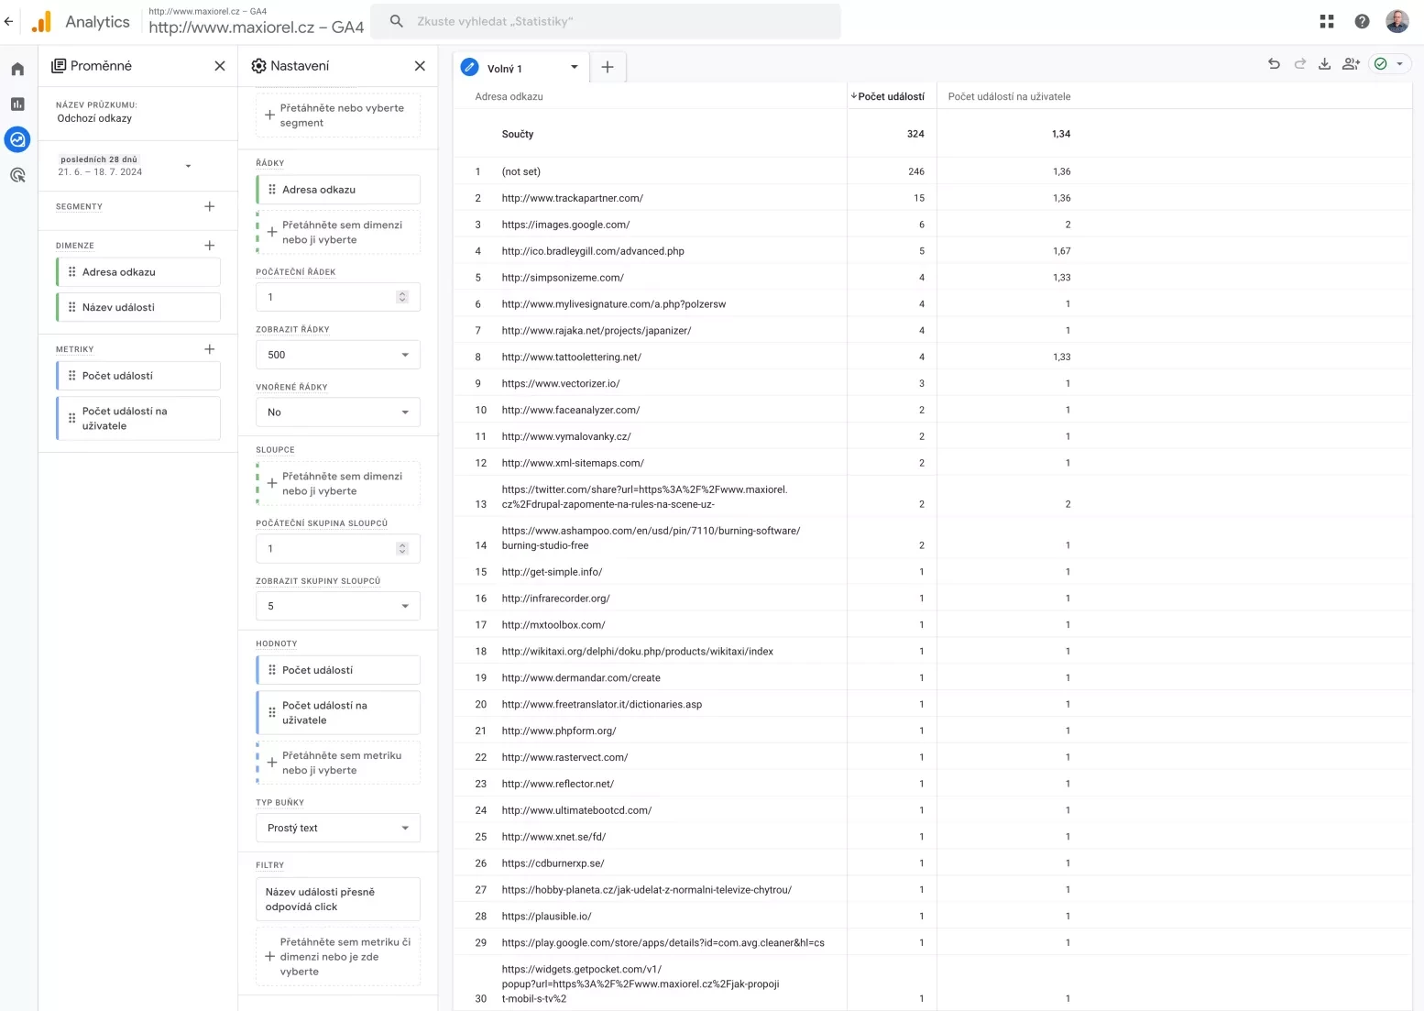Viewport: 1424px width, 1011px height.
Task: Click the Adresa odkazu column header
Action: pyautogui.click(x=509, y=96)
